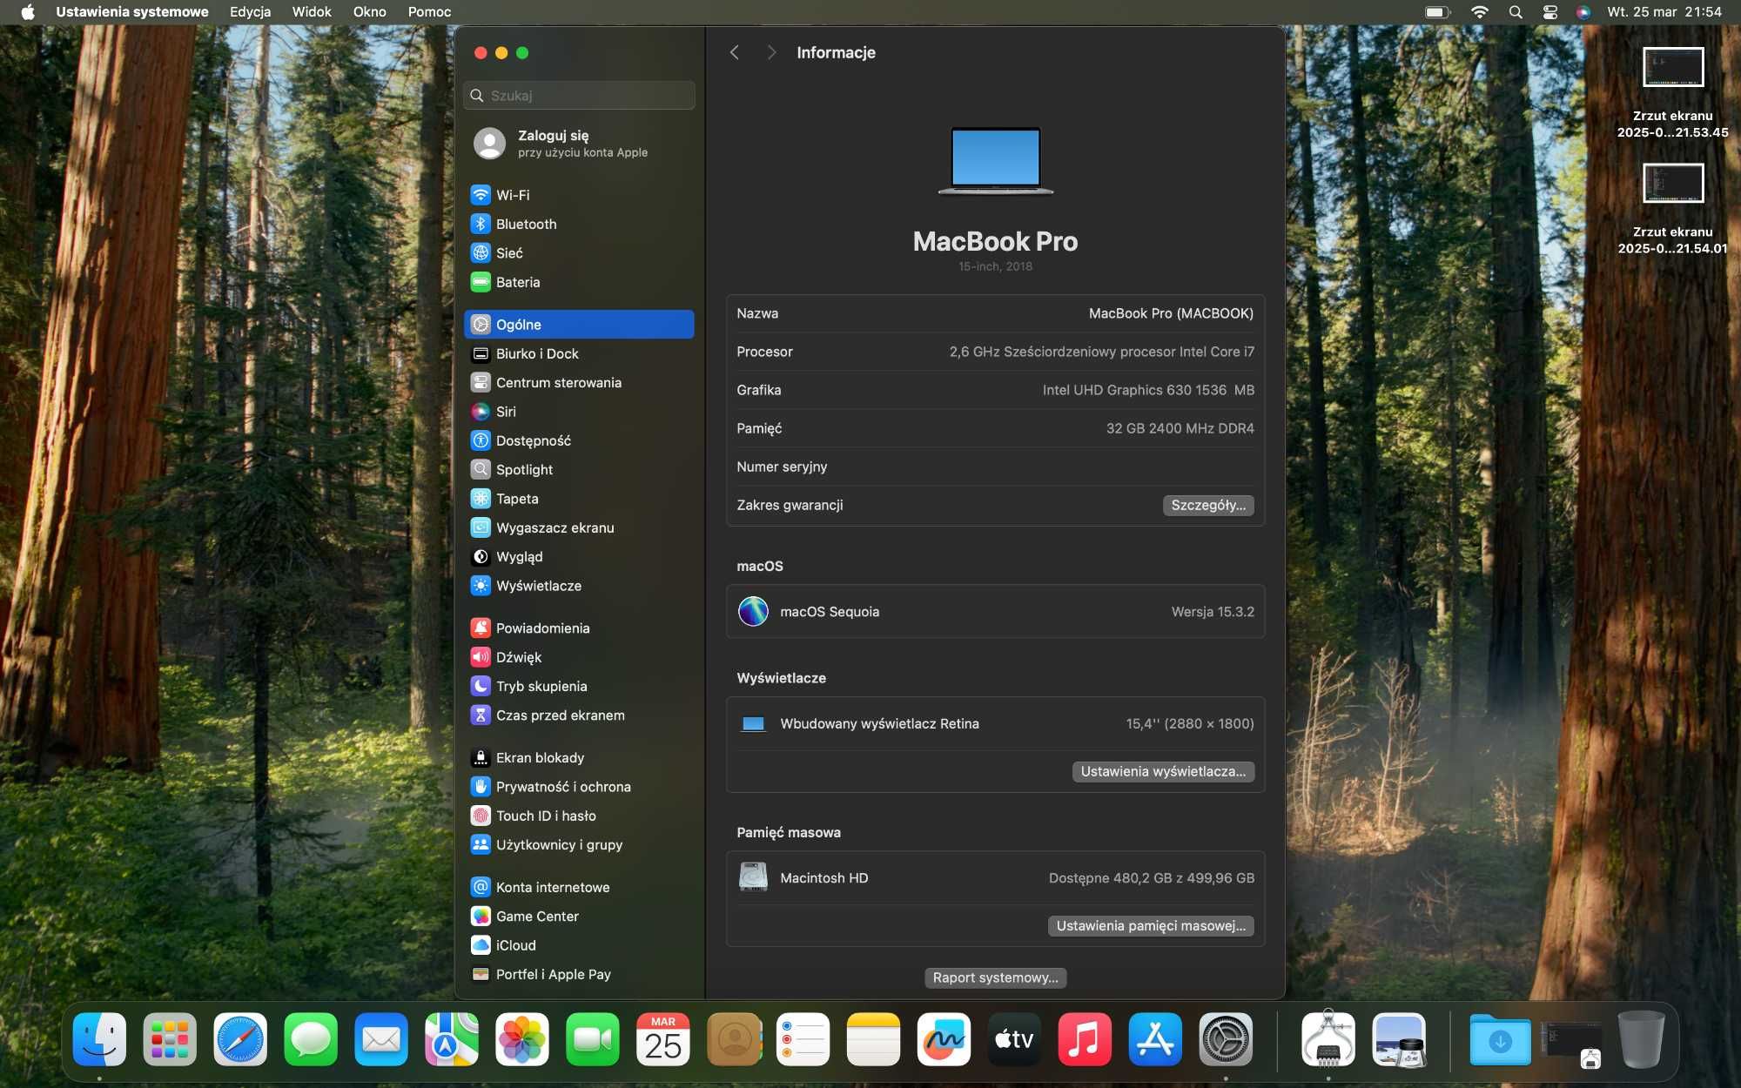Open Launchpad from the Dock
This screenshot has width=1741, height=1088.
(x=170, y=1038)
